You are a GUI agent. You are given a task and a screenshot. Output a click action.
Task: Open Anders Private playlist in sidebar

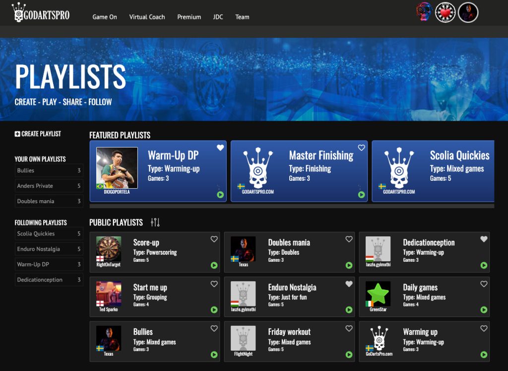pyautogui.click(x=49, y=186)
